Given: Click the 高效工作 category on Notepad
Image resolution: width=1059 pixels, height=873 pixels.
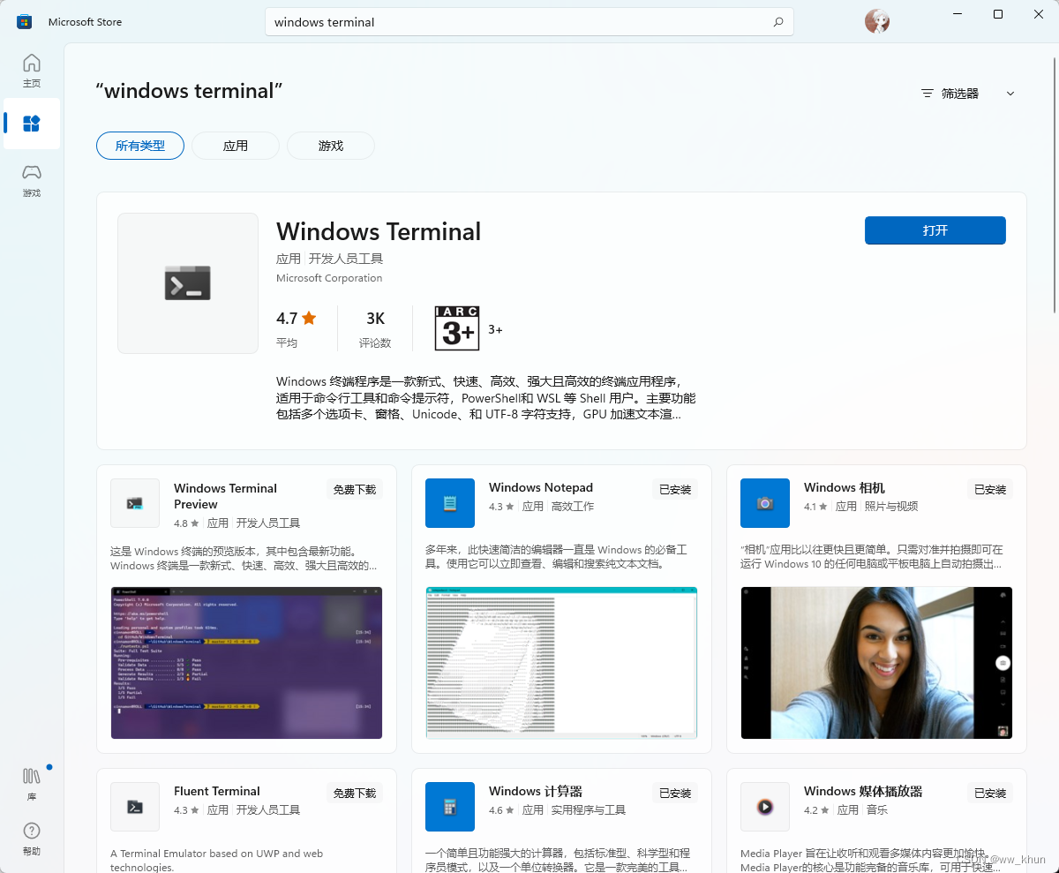Looking at the screenshot, I should click(x=573, y=507).
